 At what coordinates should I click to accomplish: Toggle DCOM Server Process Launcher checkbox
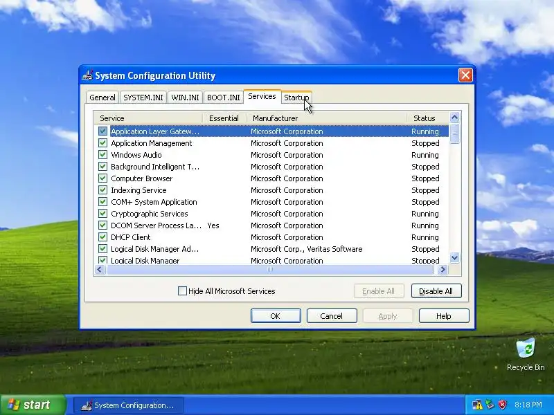[x=102, y=225]
